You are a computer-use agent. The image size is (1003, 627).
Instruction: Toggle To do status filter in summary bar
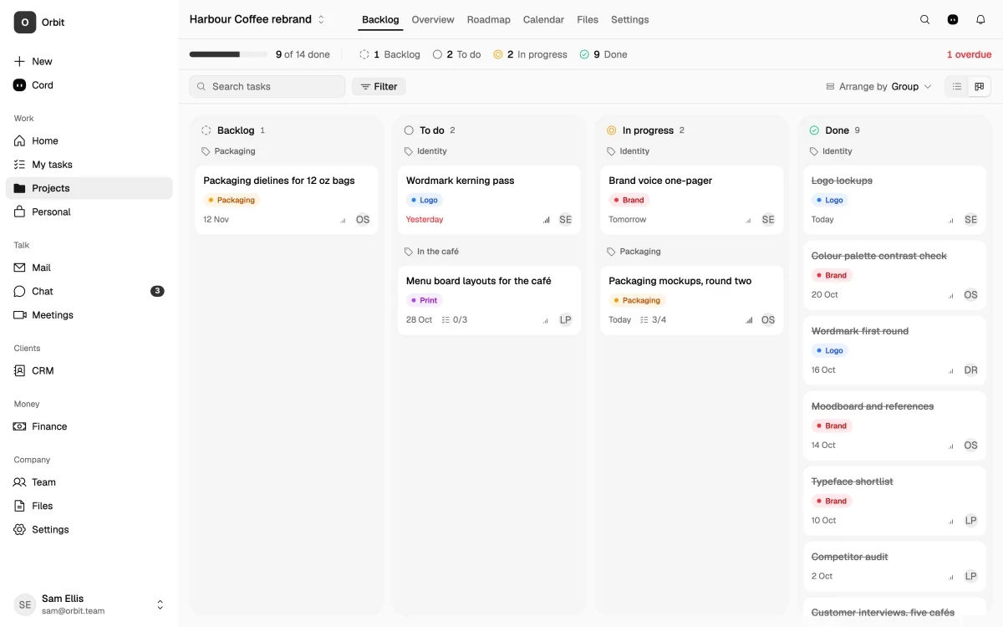[456, 54]
